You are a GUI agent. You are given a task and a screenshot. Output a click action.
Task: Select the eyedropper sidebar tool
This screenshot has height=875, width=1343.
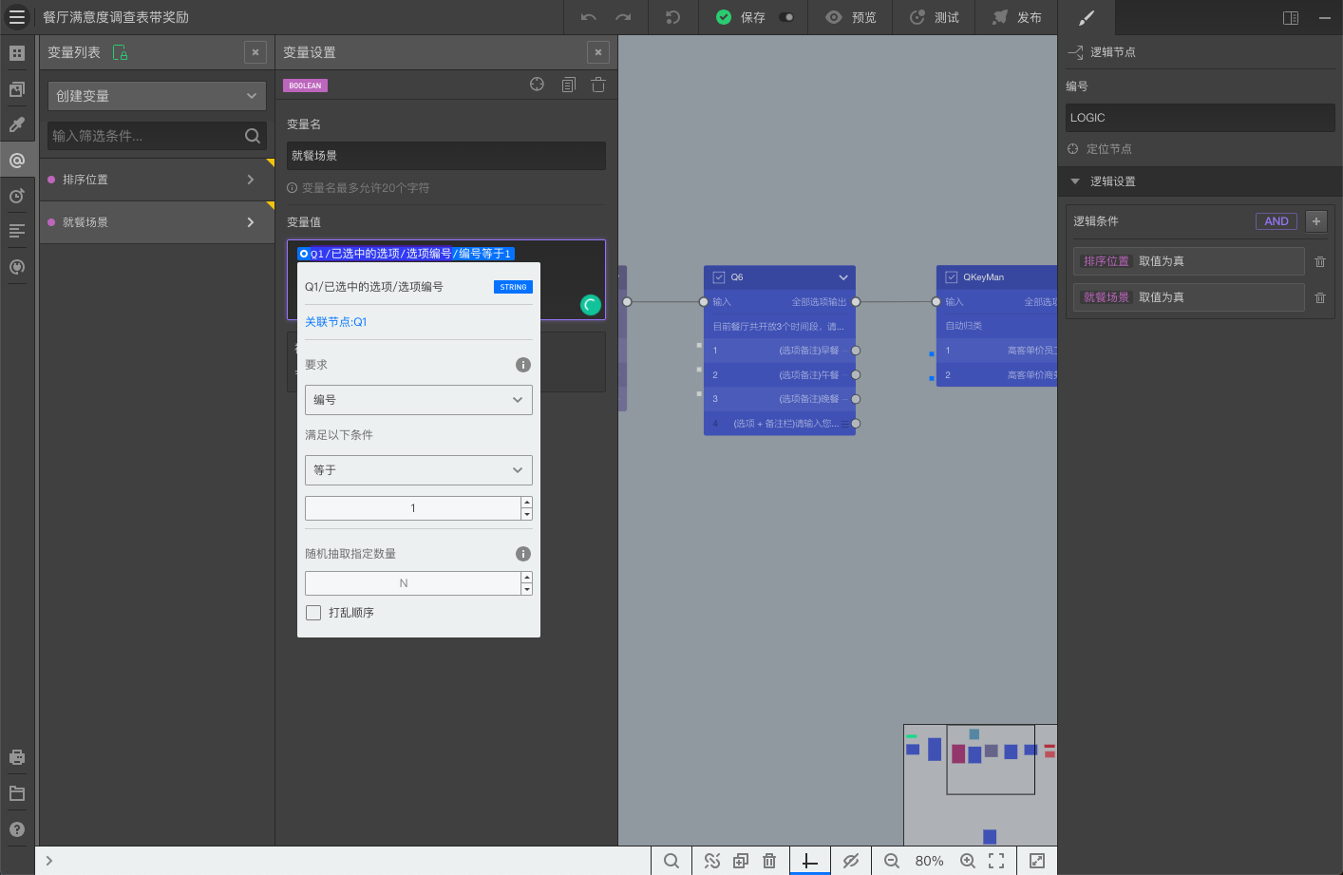[17, 124]
